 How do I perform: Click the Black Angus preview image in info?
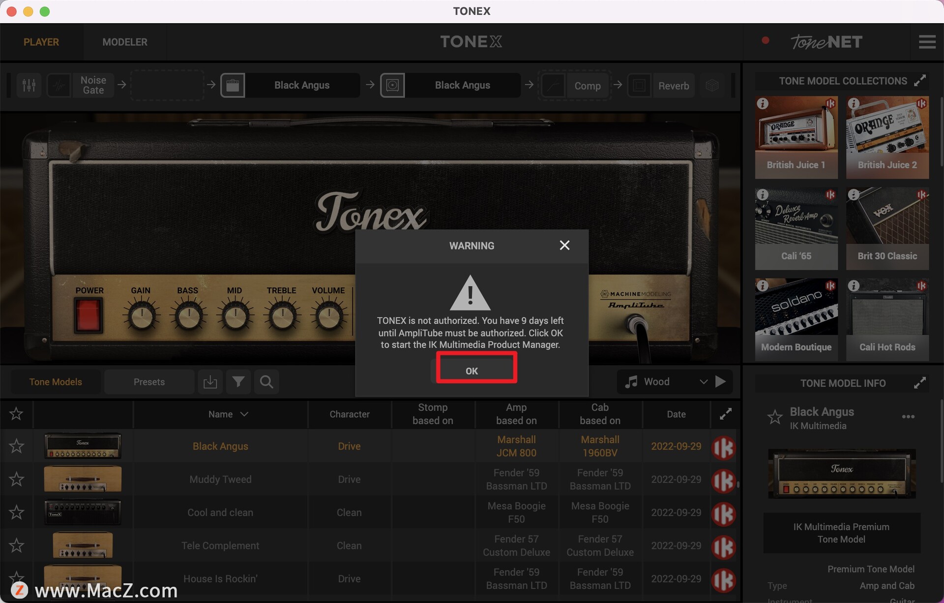point(842,473)
